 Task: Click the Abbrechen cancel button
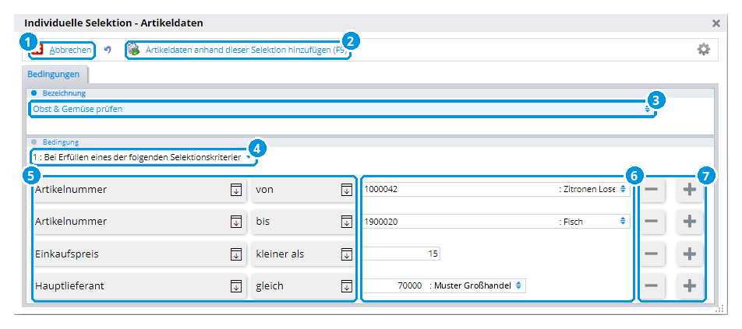pyautogui.click(x=62, y=50)
